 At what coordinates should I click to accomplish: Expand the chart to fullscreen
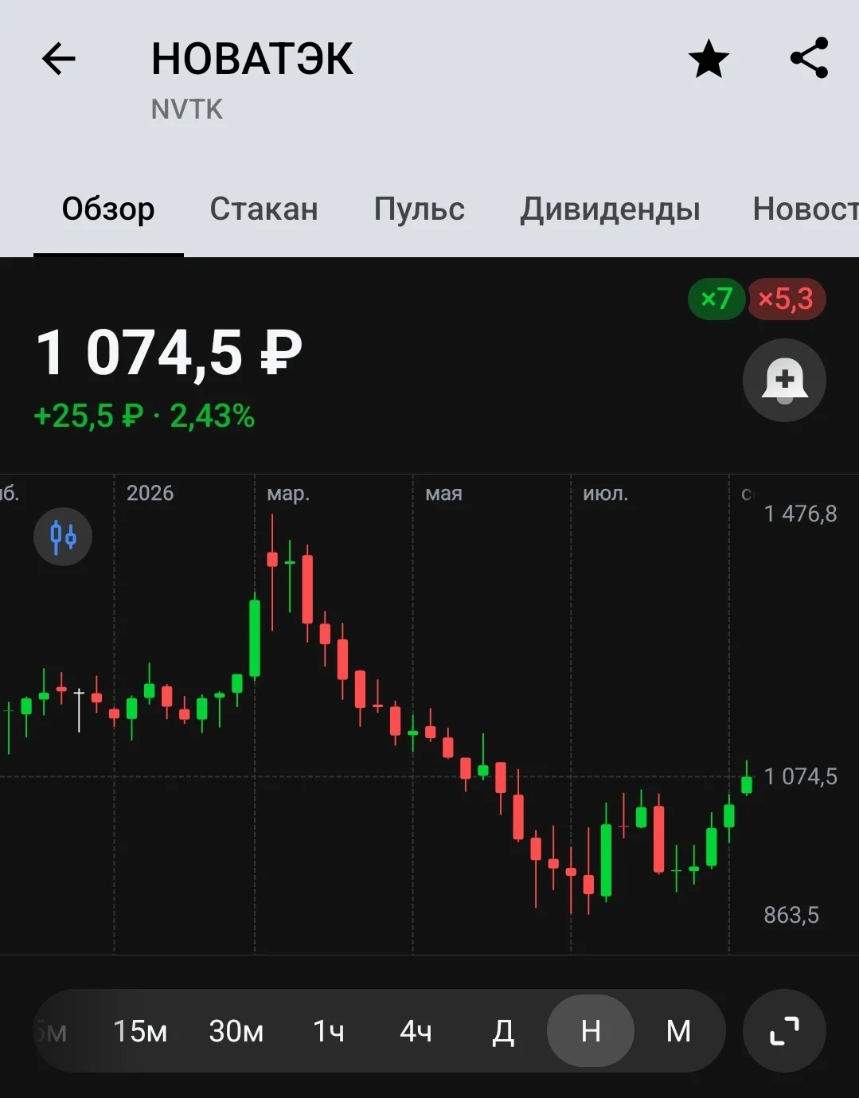click(x=784, y=1031)
